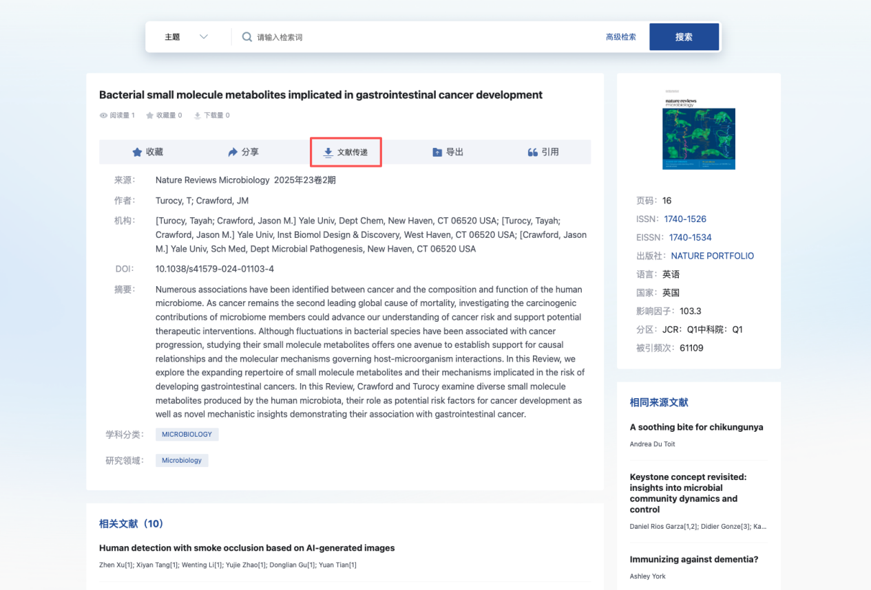Click Daniel Rios Garza author line
871x590 pixels.
[697, 527]
